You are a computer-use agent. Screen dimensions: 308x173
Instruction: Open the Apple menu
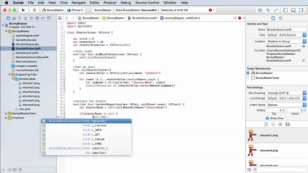coord(6,2)
